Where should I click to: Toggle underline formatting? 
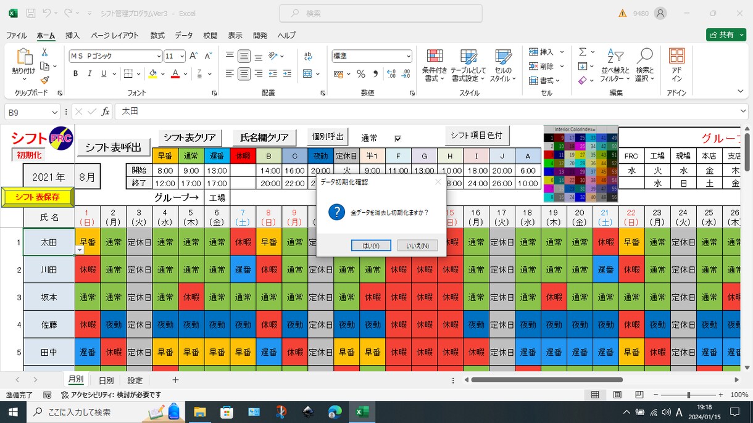tap(104, 74)
